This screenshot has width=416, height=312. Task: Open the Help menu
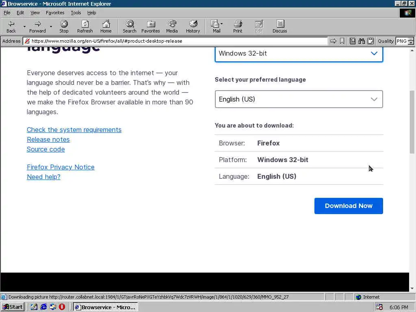[91, 13]
